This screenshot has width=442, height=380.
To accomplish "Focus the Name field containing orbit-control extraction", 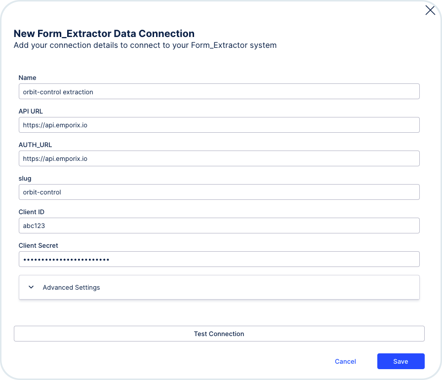I will click(219, 91).
